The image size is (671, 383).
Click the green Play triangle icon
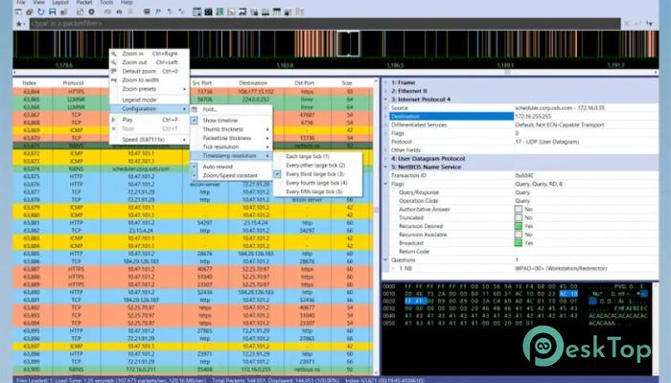pos(113,120)
